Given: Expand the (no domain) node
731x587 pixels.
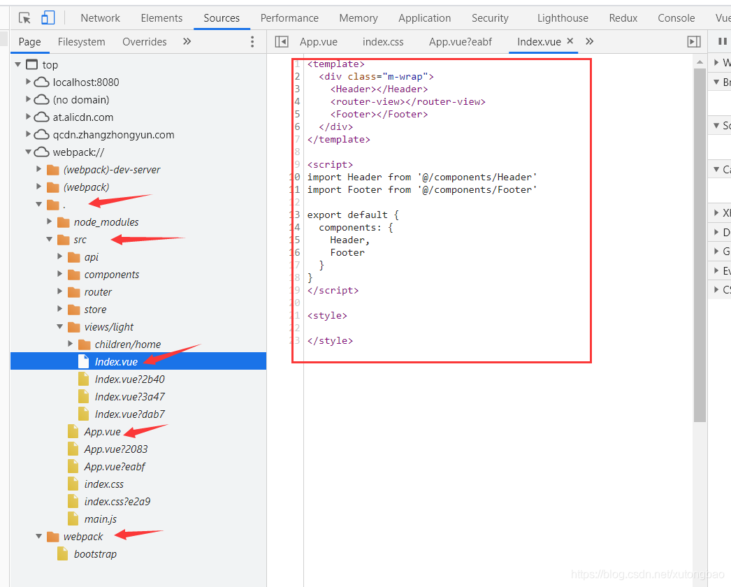Looking at the screenshot, I should pos(28,99).
